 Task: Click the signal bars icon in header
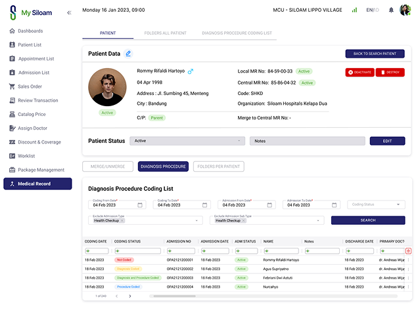pyautogui.click(x=355, y=10)
